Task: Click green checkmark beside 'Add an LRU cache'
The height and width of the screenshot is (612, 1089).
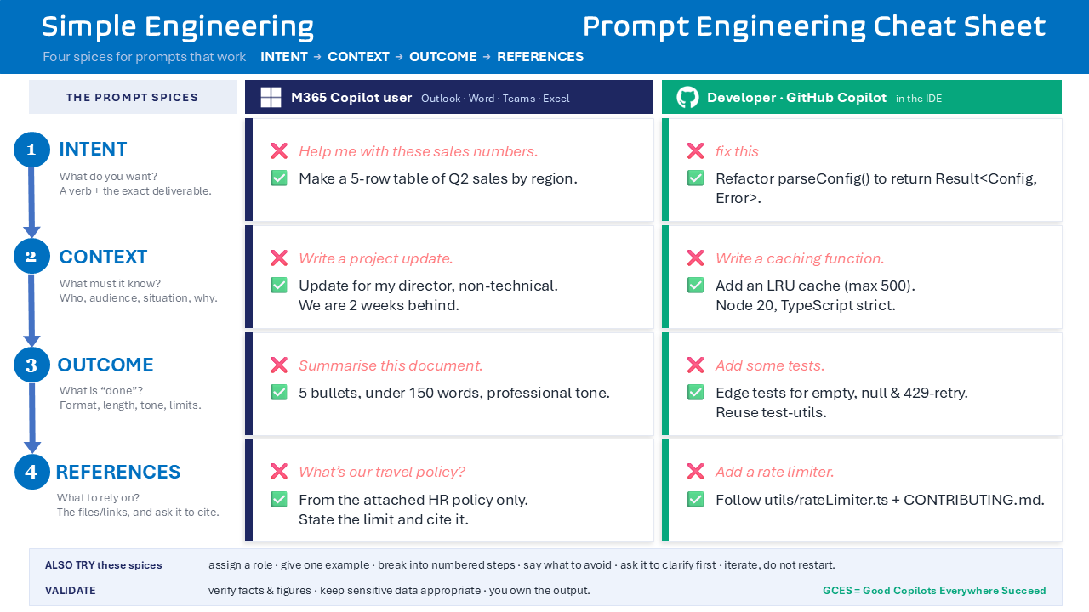Action: point(695,286)
